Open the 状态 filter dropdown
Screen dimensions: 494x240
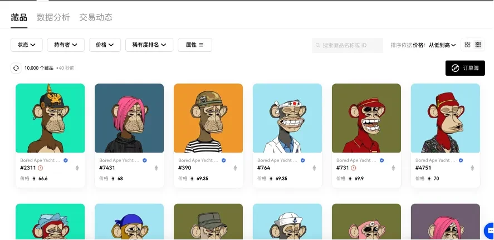coord(27,45)
